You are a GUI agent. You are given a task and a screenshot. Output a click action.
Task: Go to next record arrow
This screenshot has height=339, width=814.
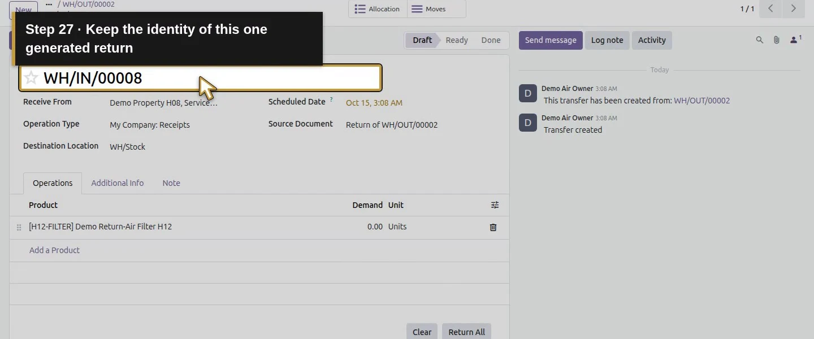pos(793,8)
